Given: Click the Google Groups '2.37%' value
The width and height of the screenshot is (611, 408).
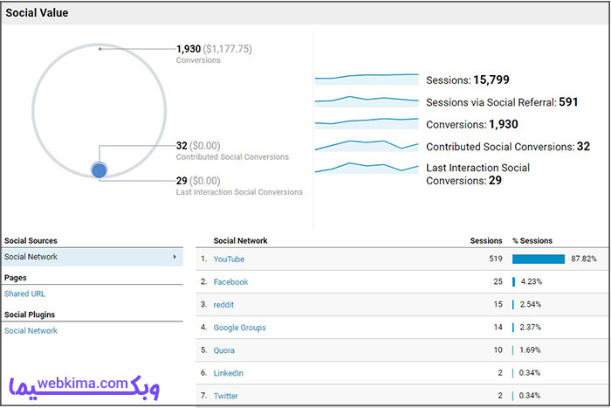Looking at the screenshot, I should pyautogui.click(x=531, y=328).
